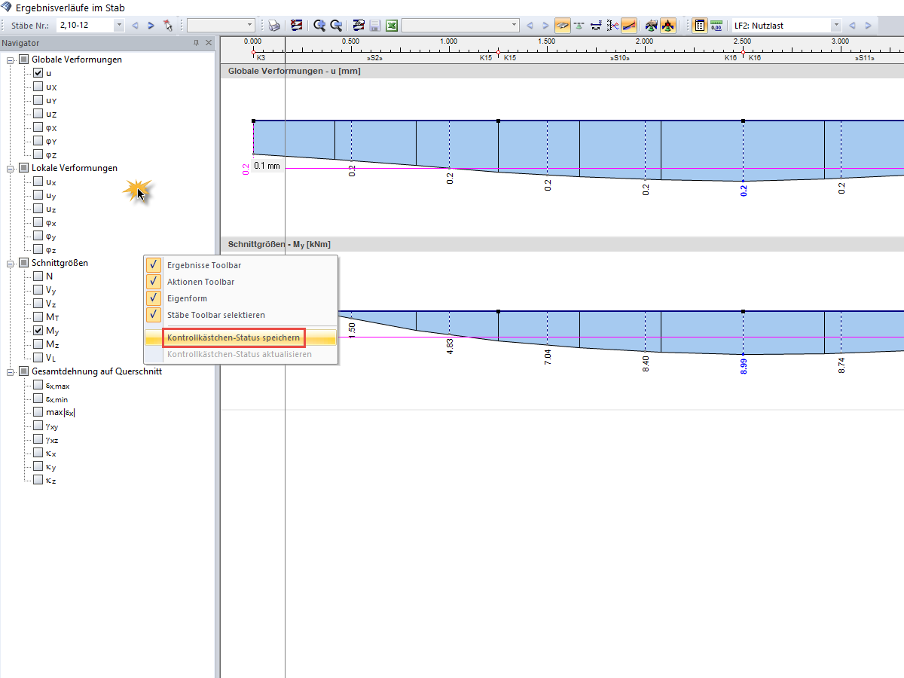Collapse the Gesamtdehnung auf Querschnitt node
This screenshot has height=678, width=904.
(11, 371)
